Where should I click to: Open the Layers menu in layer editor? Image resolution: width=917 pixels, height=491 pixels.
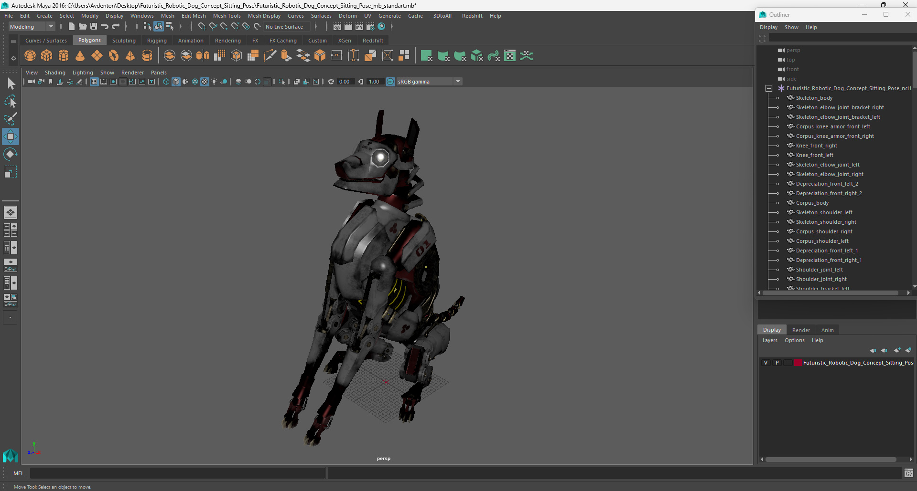pyautogui.click(x=770, y=340)
